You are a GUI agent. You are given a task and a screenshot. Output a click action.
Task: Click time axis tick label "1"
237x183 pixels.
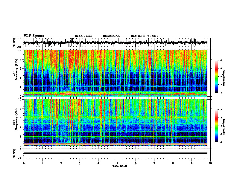pos(42,163)
